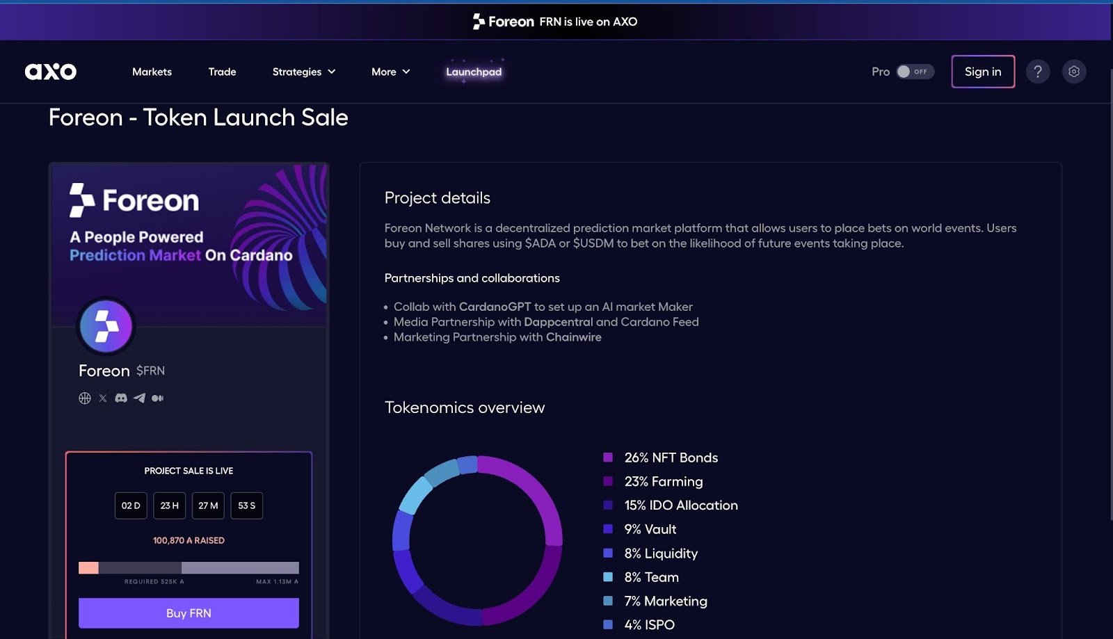Open Foreon X social icon

[x=103, y=398]
